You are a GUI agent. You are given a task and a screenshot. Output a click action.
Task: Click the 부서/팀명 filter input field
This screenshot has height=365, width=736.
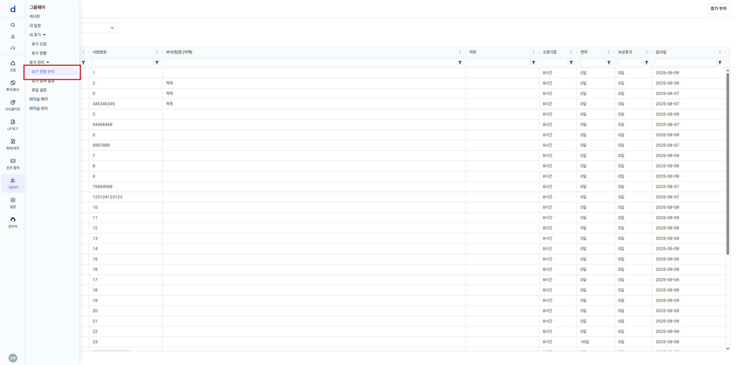[x=311, y=63]
